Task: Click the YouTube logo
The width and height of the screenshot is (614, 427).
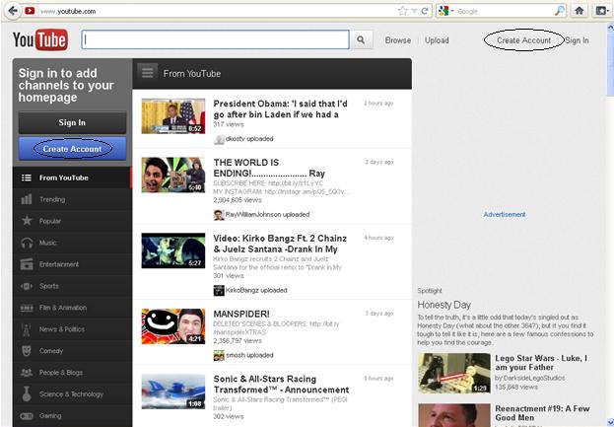Action: (x=40, y=40)
